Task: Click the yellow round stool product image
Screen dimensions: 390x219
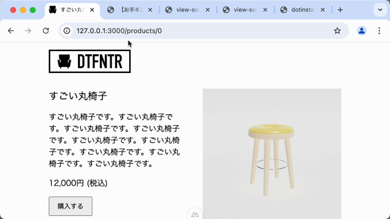Action: [272, 154]
